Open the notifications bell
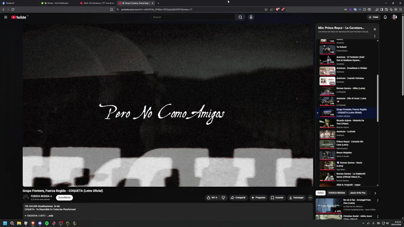 point(385,17)
